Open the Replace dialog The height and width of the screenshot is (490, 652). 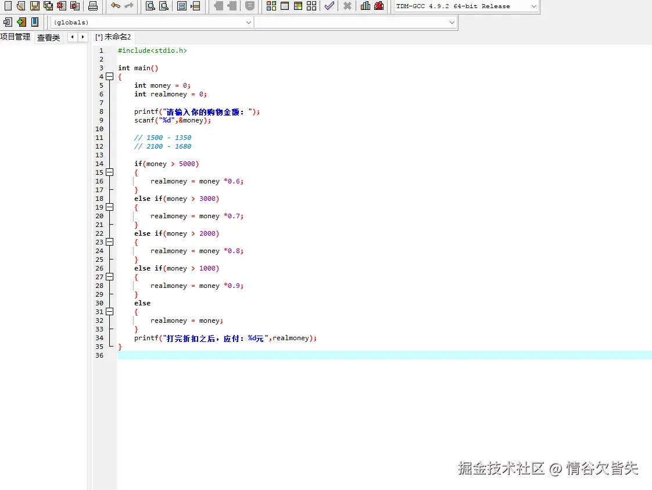164,6
